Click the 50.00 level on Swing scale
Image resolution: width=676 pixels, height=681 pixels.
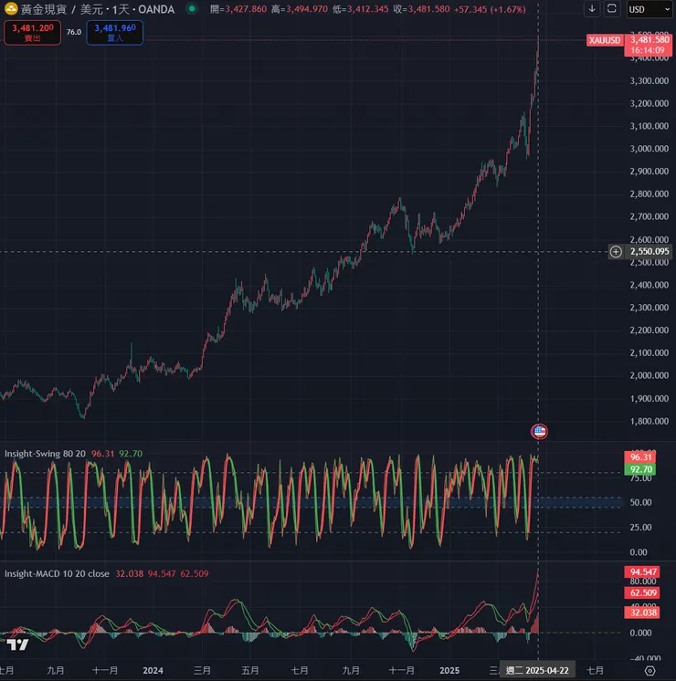[640, 502]
